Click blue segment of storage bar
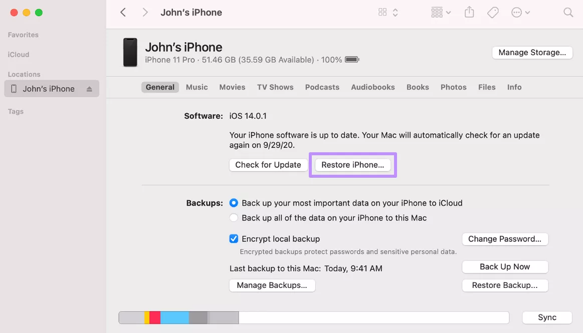Screen dimensions: 583x333 (x=174, y=318)
